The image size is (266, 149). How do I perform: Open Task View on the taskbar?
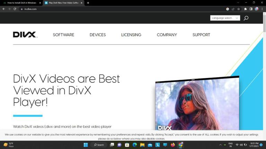point(112,145)
